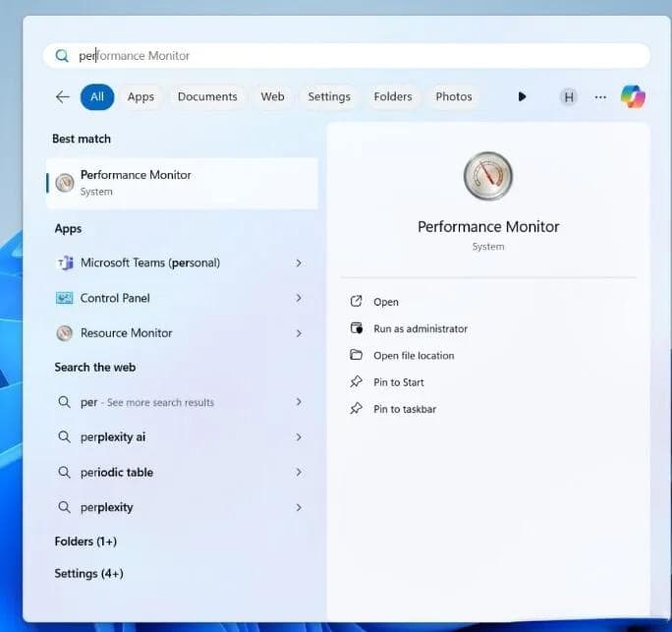Image resolution: width=672 pixels, height=632 pixels.
Task: Click the Pin to Start pin icon
Action: coord(357,381)
